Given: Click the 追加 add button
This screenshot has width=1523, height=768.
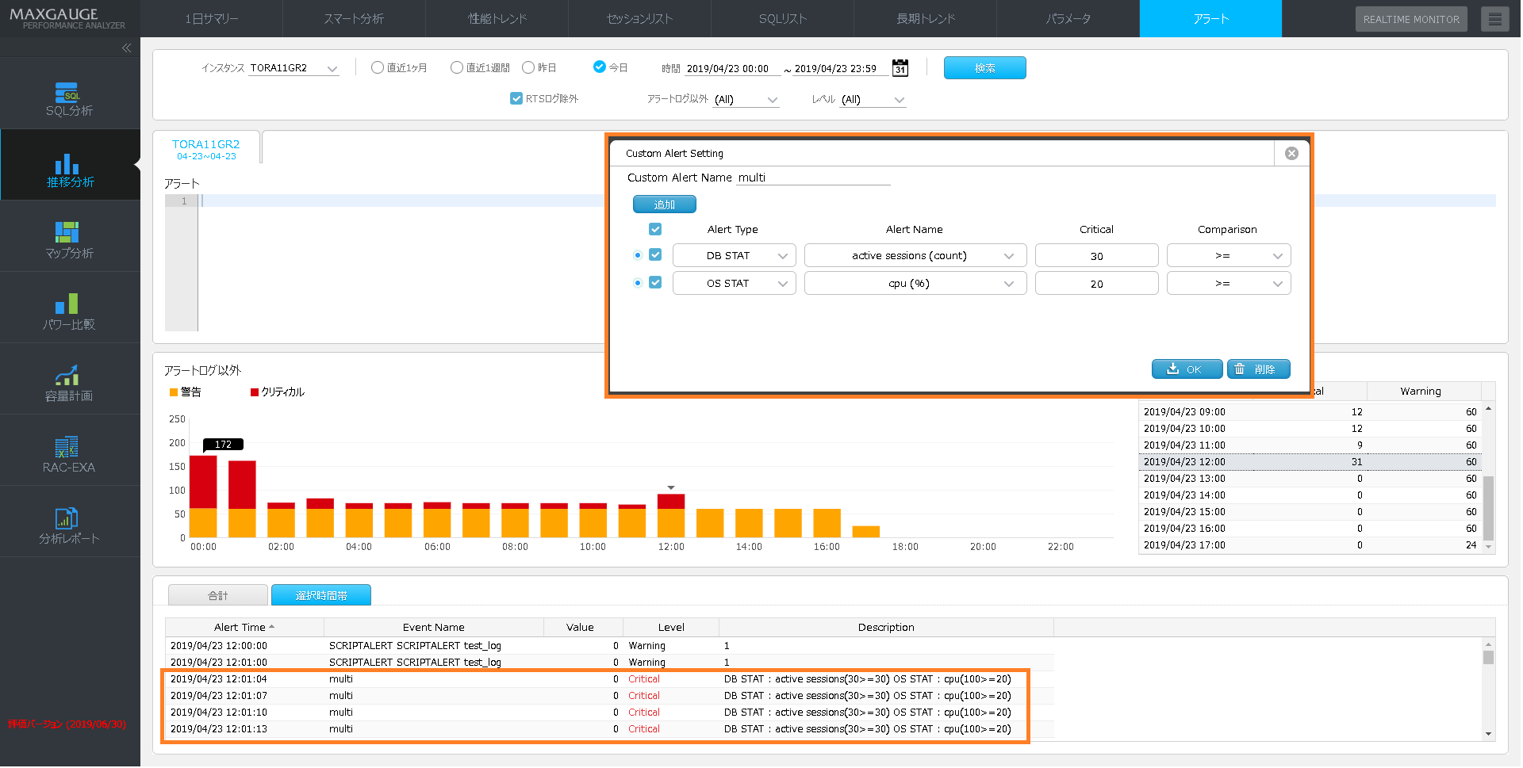Looking at the screenshot, I should pos(665,204).
